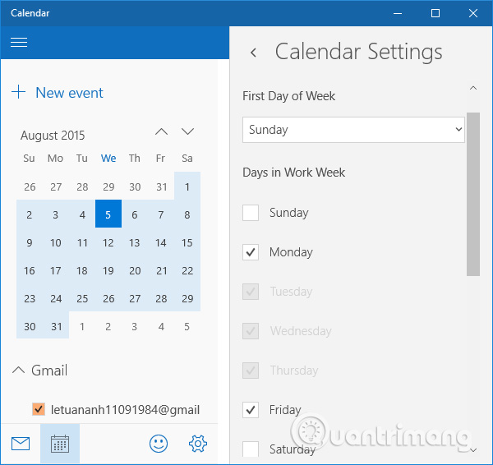Select August 31 in mini calendar
Screen dimensions: 493x465
click(56, 326)
